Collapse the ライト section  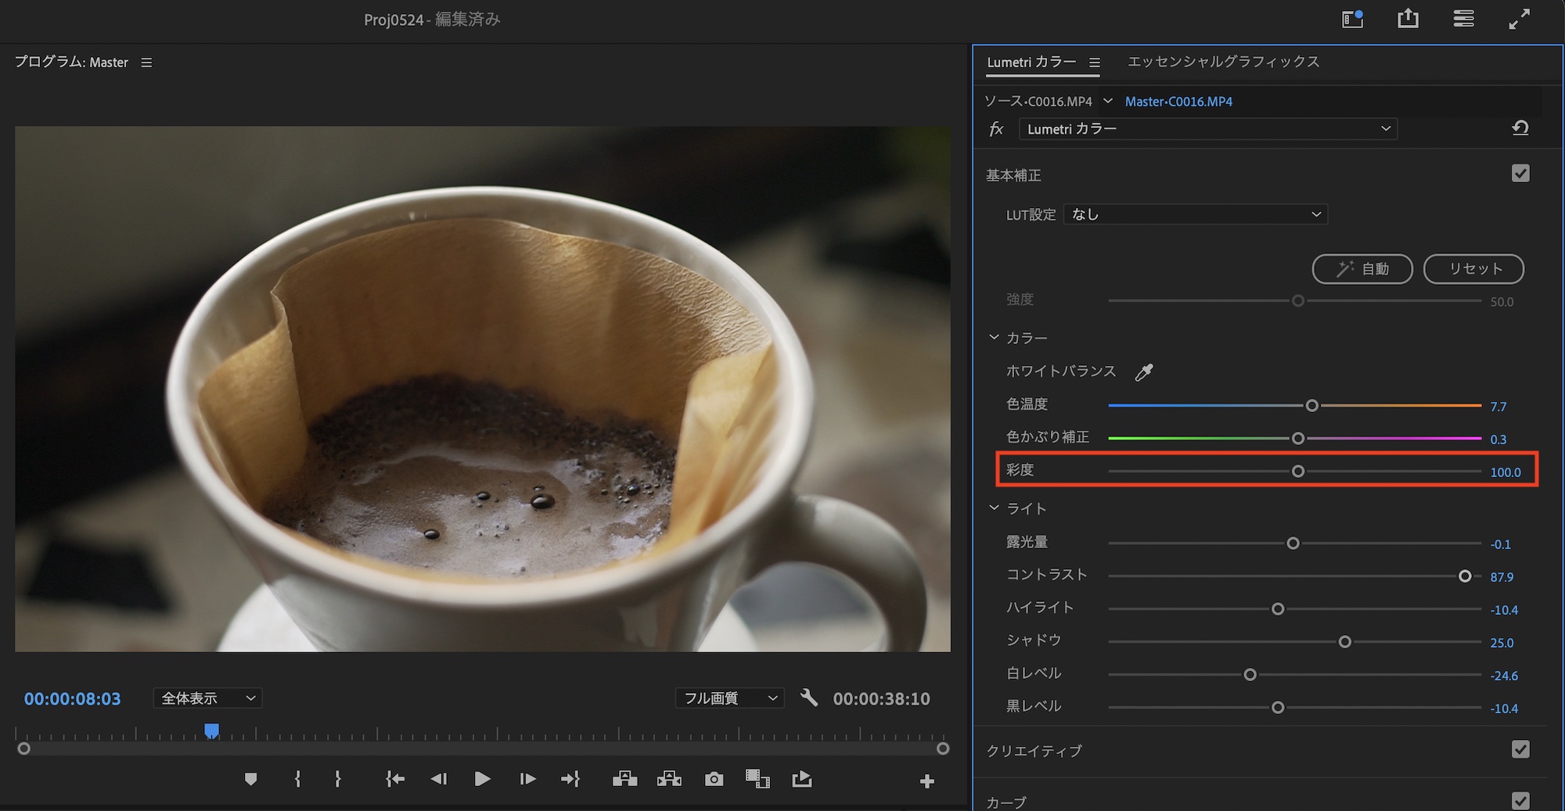click(x=994, y=508)
